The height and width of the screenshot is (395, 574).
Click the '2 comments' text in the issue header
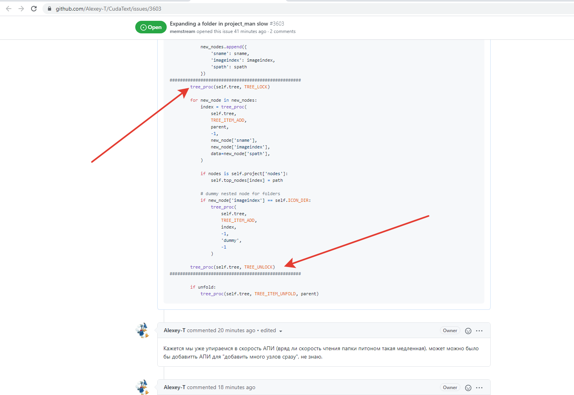pyautogui.click(x=283, y=31)
